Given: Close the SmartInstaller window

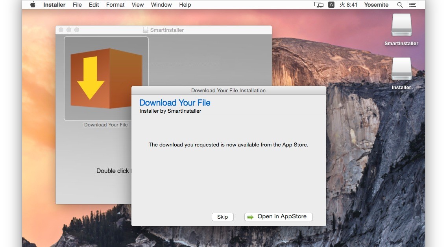Looking at the screenshot, I should tap(61, 30).
